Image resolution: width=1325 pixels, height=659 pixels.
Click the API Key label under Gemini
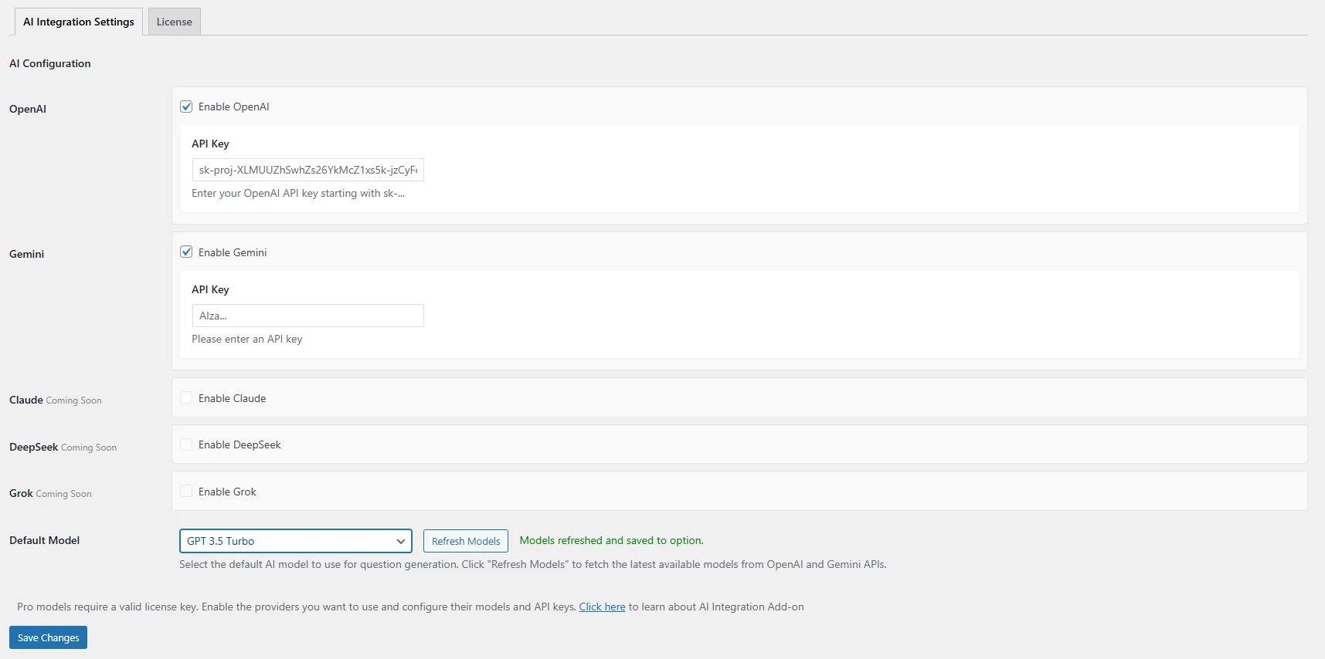pyautogui.click(x=210, y=289)
